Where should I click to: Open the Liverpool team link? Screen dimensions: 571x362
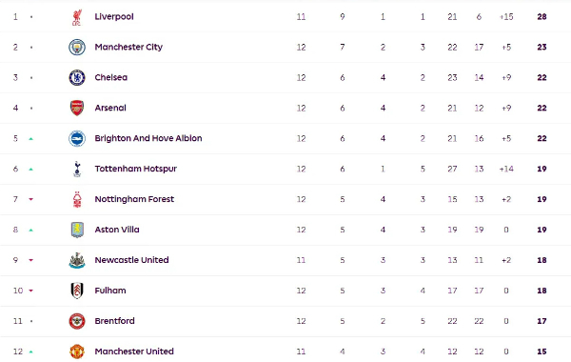tap(114, 17)
